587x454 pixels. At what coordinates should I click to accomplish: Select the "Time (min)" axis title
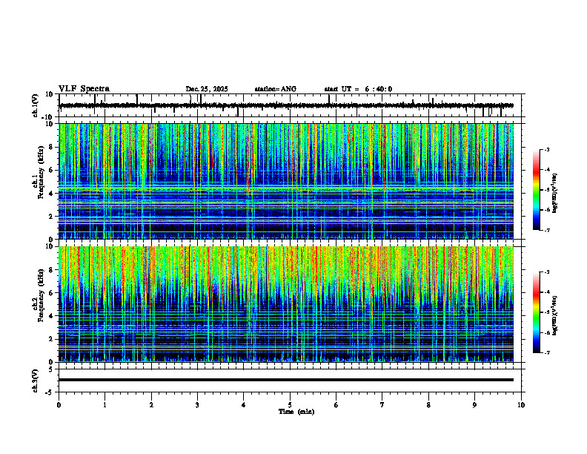pyautogui.click(x=296, y=412)
